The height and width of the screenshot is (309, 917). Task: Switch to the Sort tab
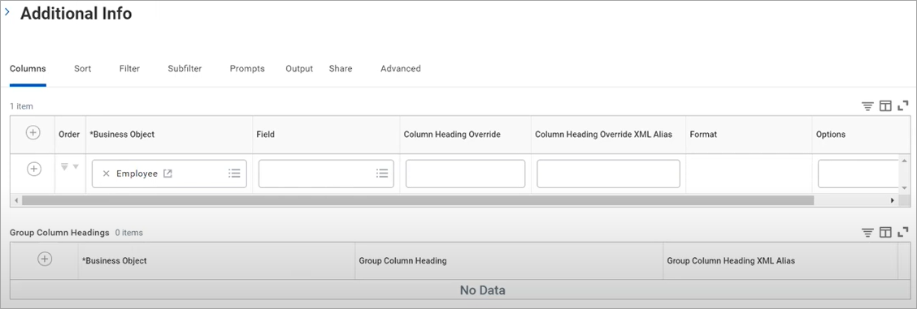click(x=82, y=69)
